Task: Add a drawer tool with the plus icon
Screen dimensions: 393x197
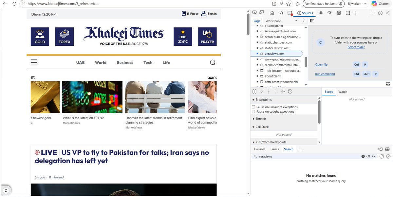Action: tap(300, 149)
